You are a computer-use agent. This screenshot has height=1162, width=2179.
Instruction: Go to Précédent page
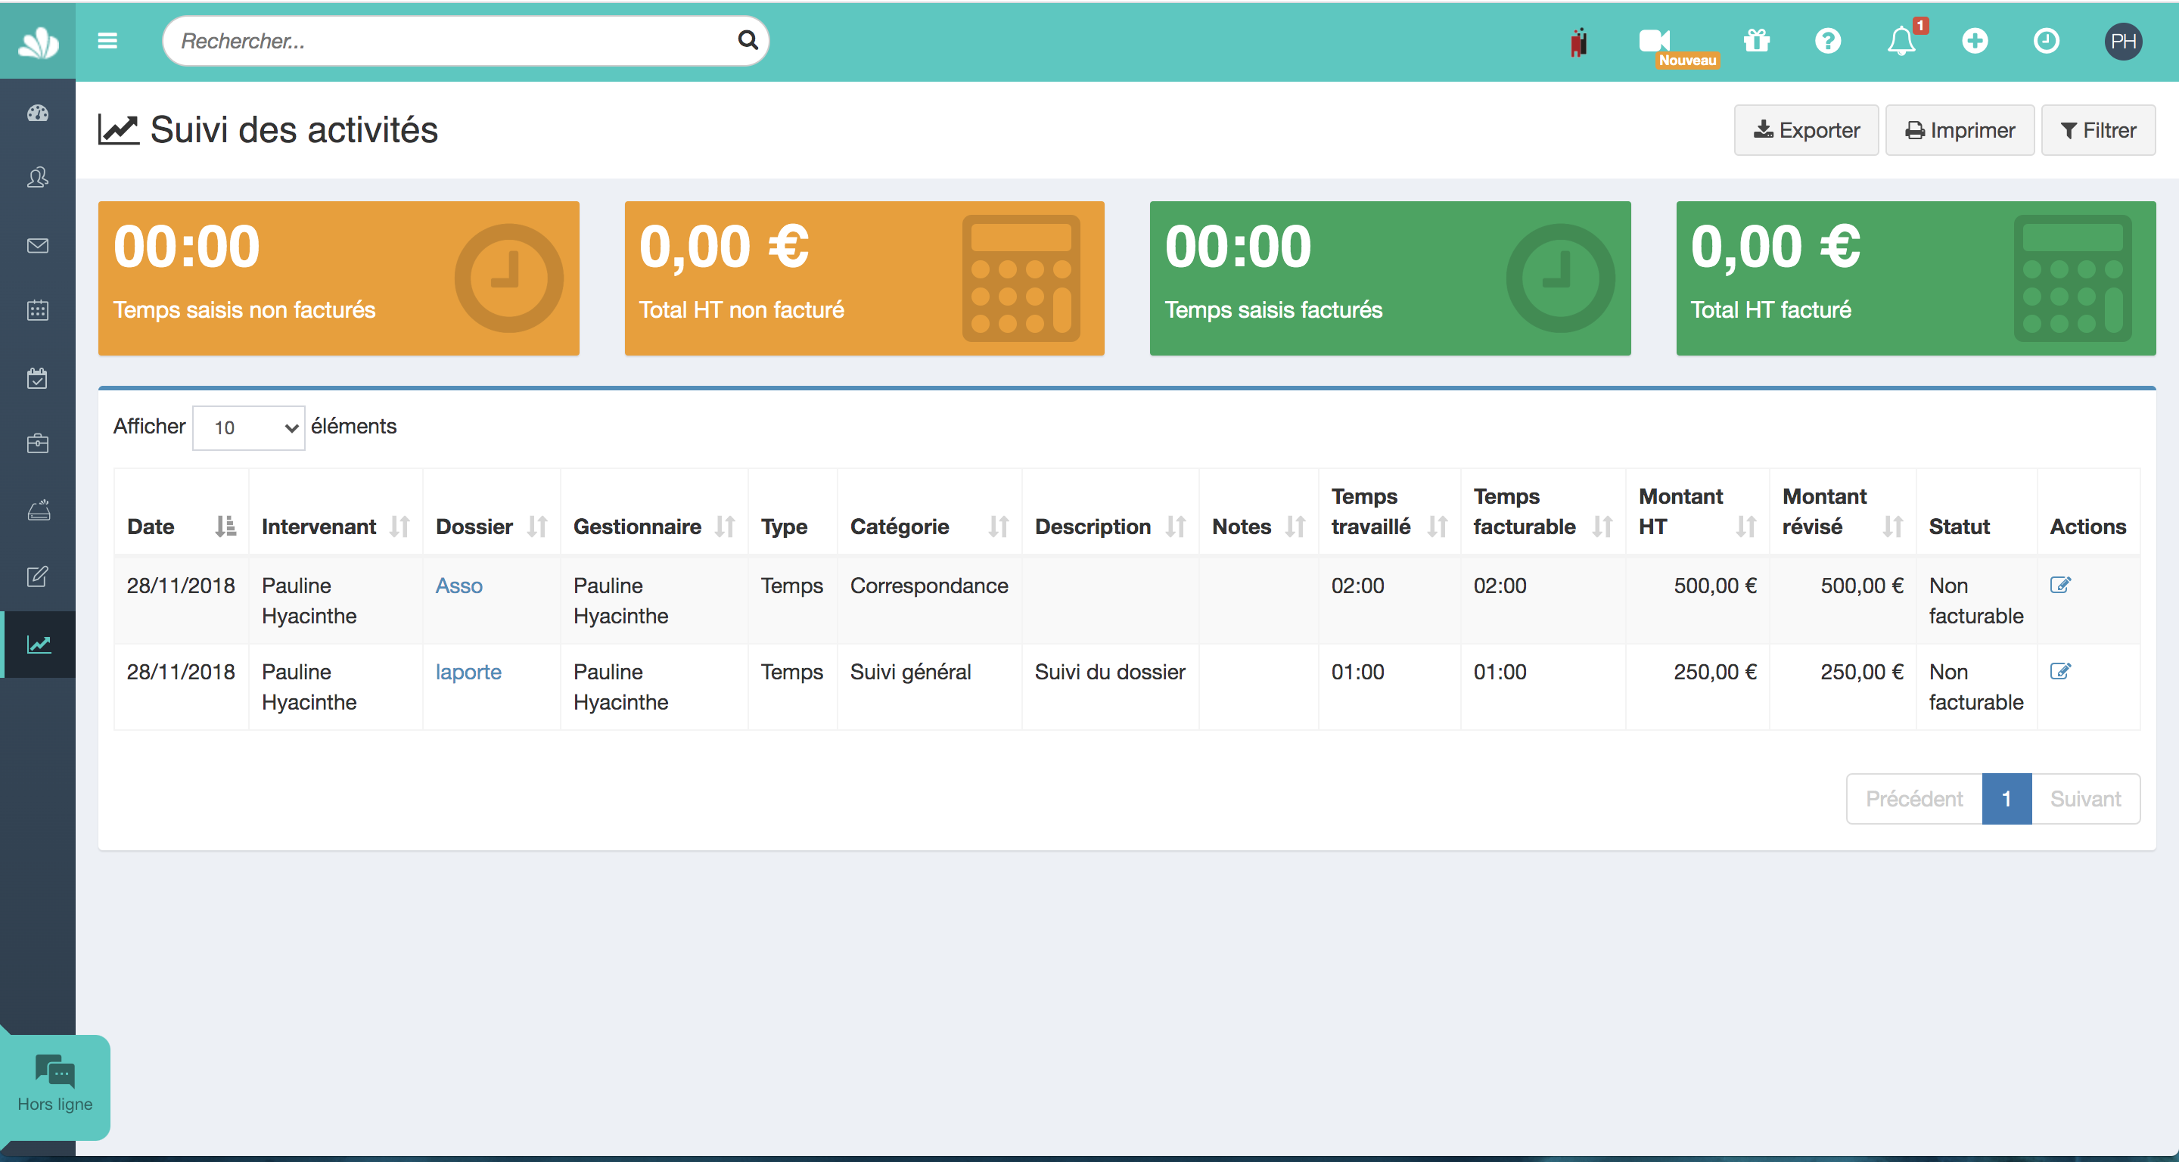pos(1914,798)
